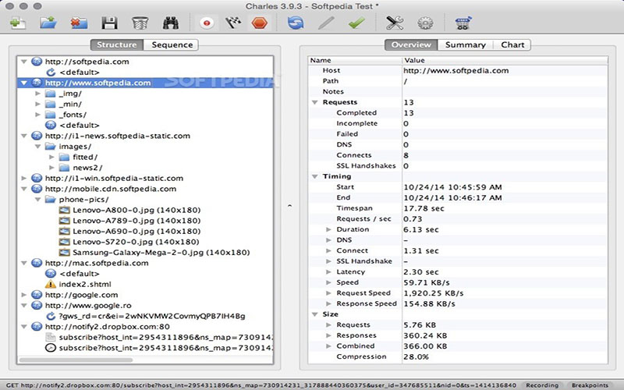Expand the Responses size row
624x390 pixels.
(x=328, y=335)
